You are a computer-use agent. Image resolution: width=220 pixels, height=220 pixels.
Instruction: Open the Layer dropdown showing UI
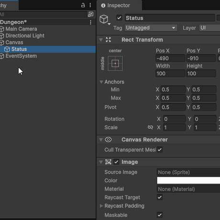pyautogui.click(x=209, y=28)
